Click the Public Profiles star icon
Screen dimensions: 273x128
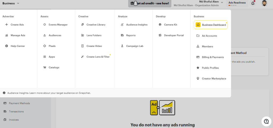click(198, 68)
